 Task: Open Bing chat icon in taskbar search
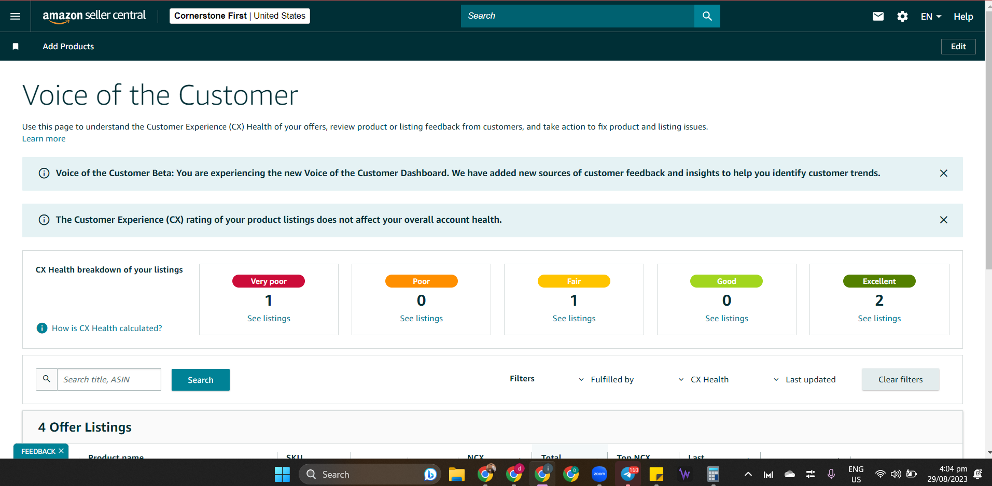click(x=430, y=474)
